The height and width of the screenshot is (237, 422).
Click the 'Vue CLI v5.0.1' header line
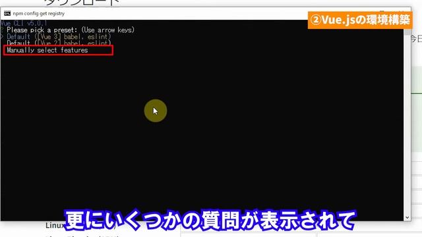[24, 23]
